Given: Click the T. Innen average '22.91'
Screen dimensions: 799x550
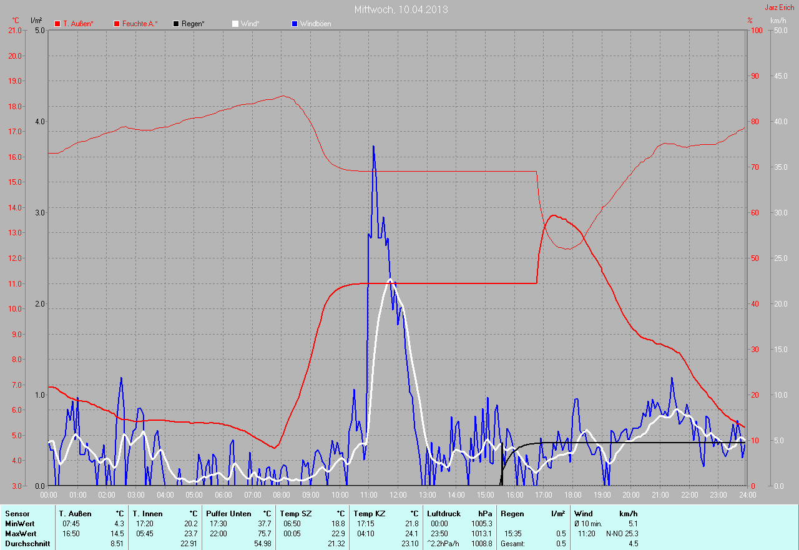Looking at the screenshot, I should (189, 544).
